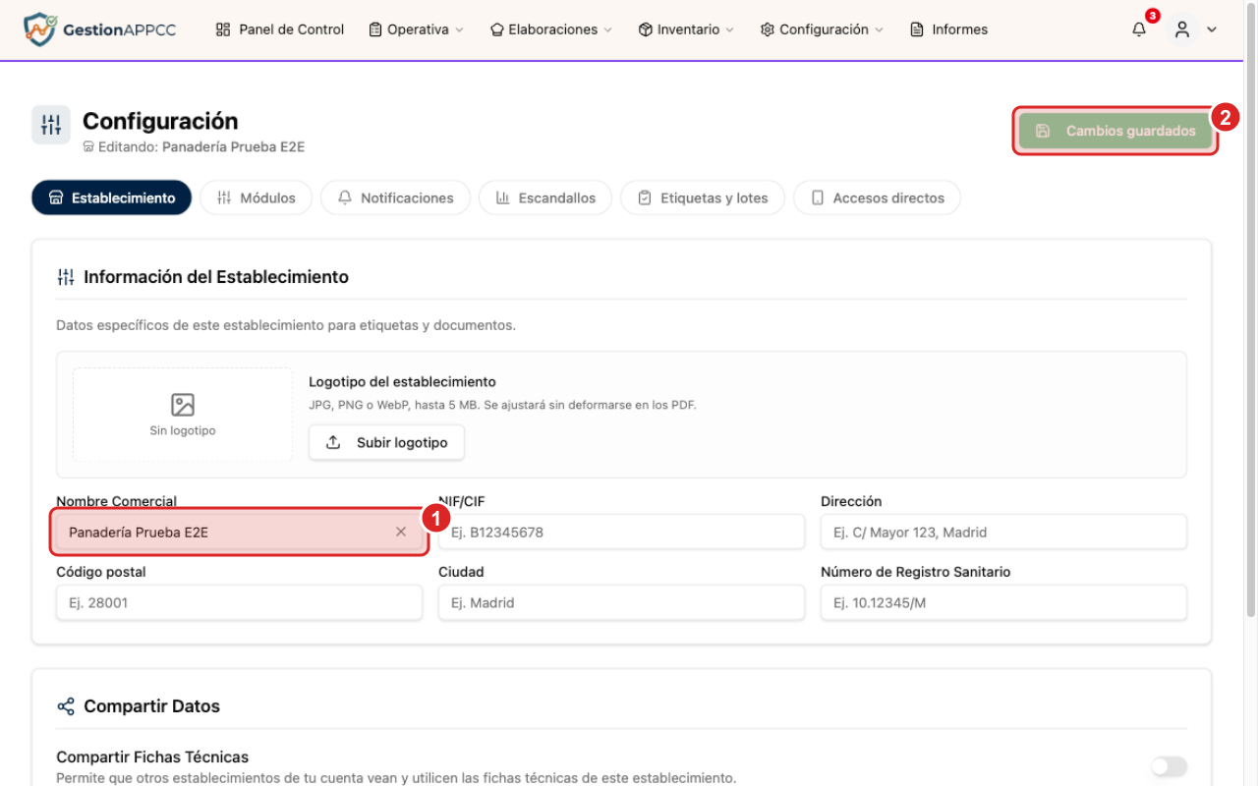Select the Establecimiento tab

pos(111,197)
